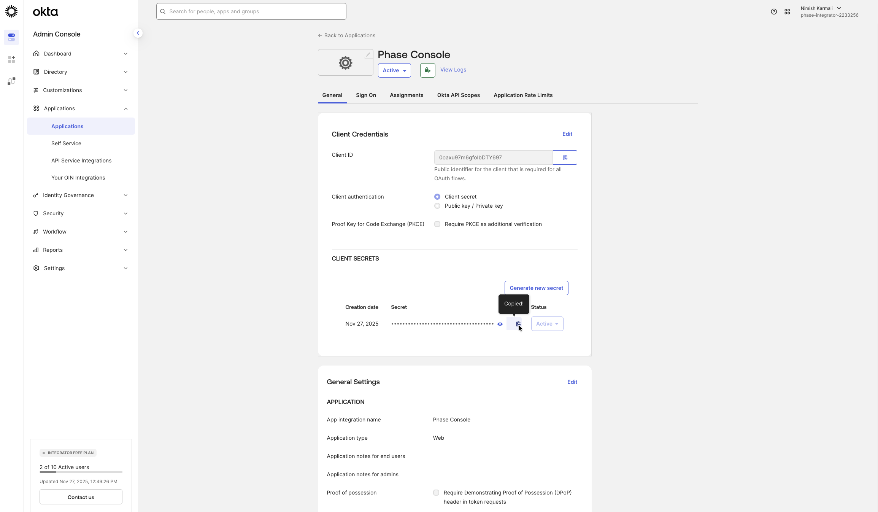
Task: Click the Okta sunburst logo icon
Action: click(x=11, y=11)
